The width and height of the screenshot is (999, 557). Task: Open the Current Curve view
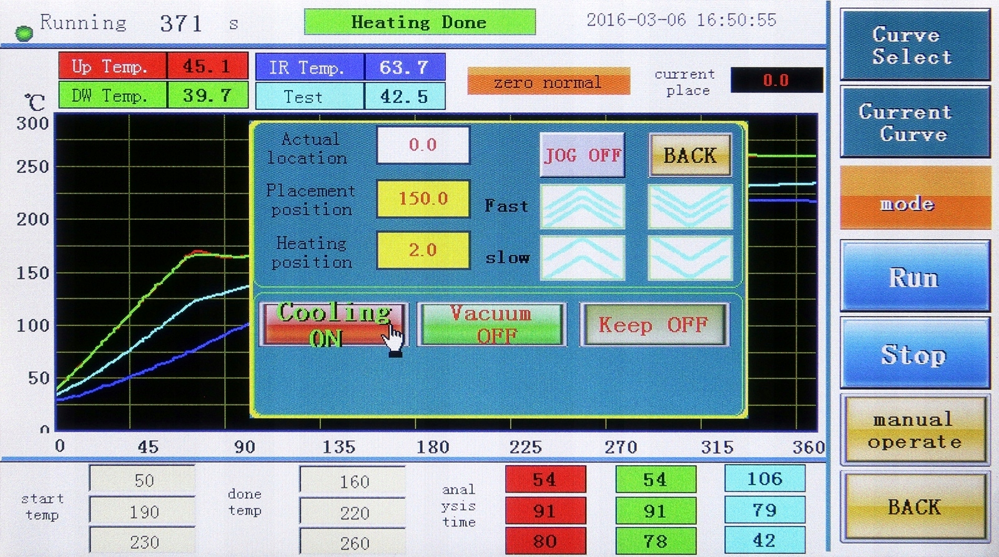pos(914,122)
